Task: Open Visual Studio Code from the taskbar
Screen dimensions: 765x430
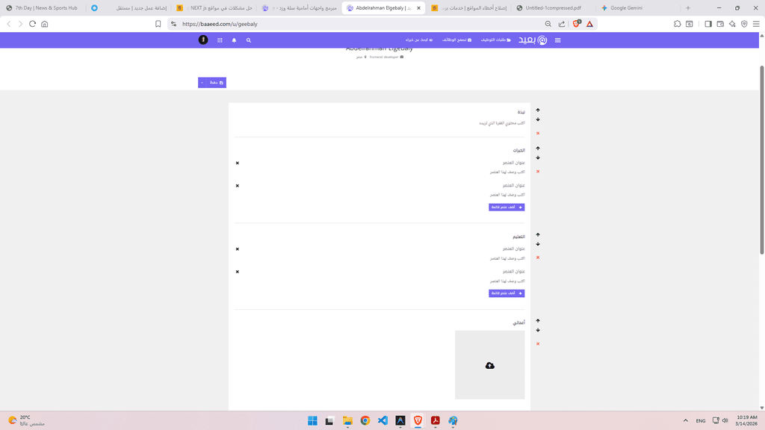Action: [x=383, y=421]
